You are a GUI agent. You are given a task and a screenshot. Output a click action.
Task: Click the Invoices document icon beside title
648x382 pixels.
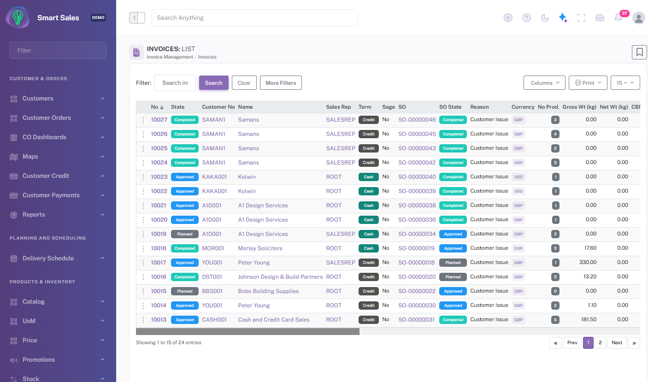[136, 53]
